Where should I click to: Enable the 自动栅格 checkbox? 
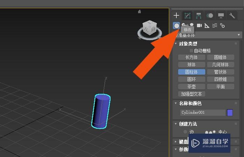[191, 51]
